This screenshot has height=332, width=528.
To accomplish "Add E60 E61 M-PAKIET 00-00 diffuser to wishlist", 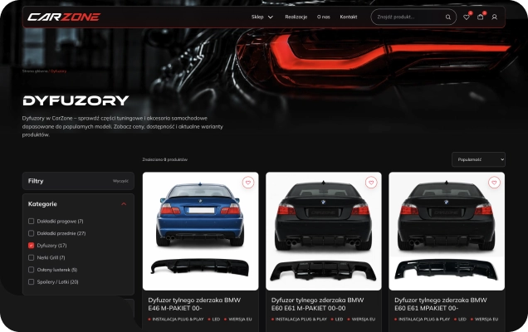I will click(371, 183).
